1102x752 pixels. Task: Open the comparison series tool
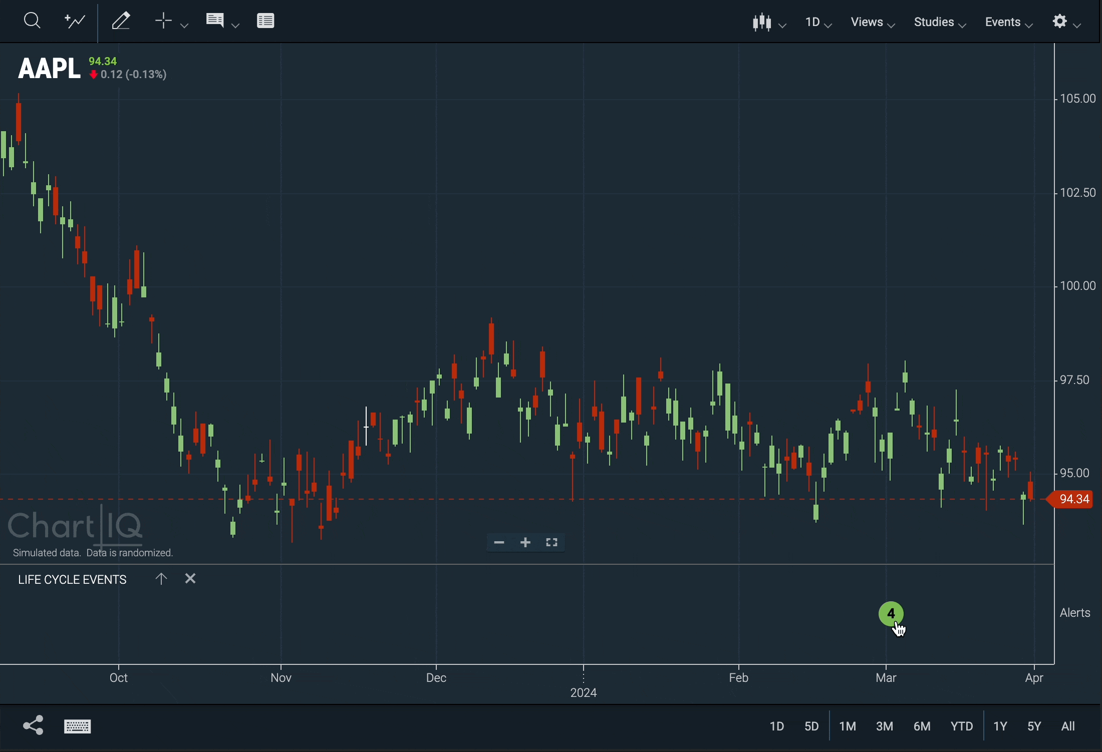[x=75, y=21]
